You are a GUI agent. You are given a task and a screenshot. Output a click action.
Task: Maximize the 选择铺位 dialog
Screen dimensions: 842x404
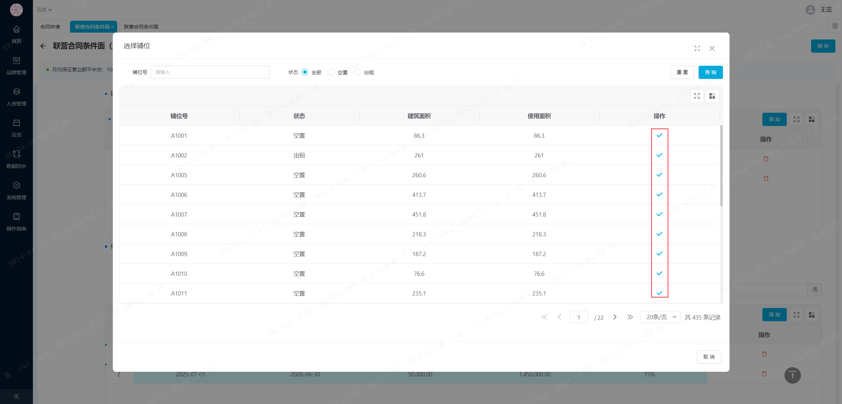click(x=697, y=48)
